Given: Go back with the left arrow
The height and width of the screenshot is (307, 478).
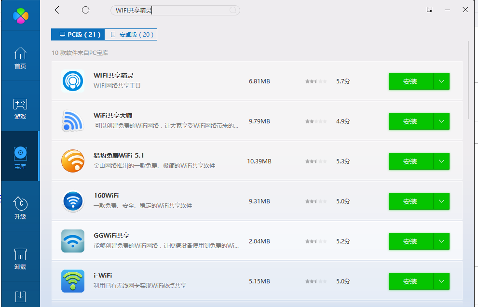Looking at the screenshot, I should point(57,10).
